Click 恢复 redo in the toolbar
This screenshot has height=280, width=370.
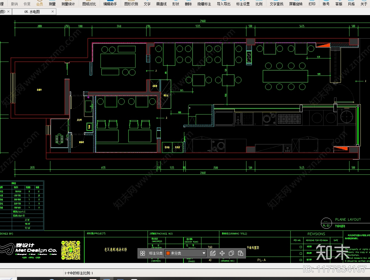pyautogui.click(x=27, y=4)
